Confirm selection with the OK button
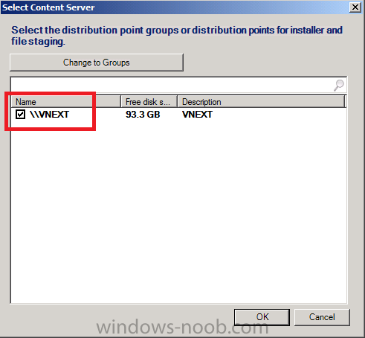365x338 pixels. coord(262,317)
